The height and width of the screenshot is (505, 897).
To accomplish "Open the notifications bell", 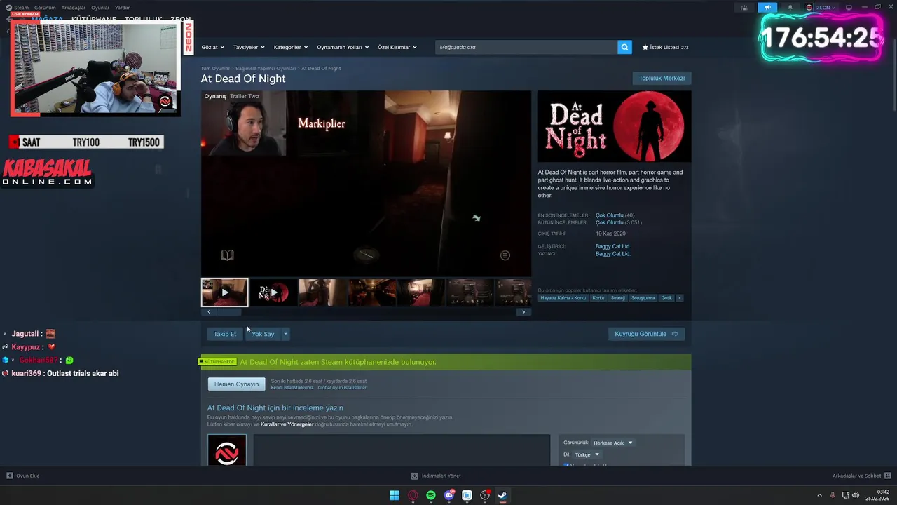I will (790, 8).
